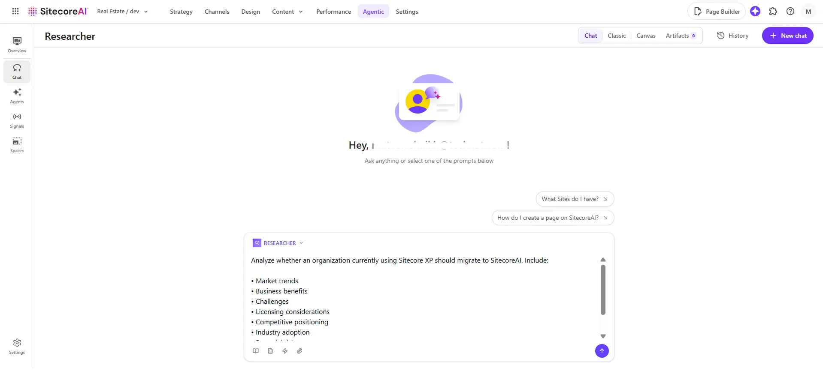Click the 'Challenges' bullet text
The width and height of the screenshot is (823, 371).
(272, 302)
